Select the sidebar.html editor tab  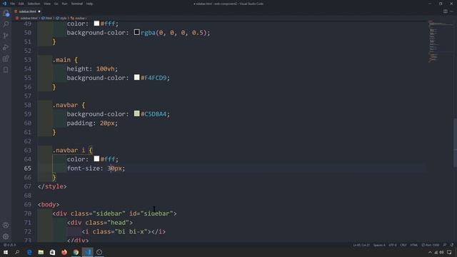28,11
